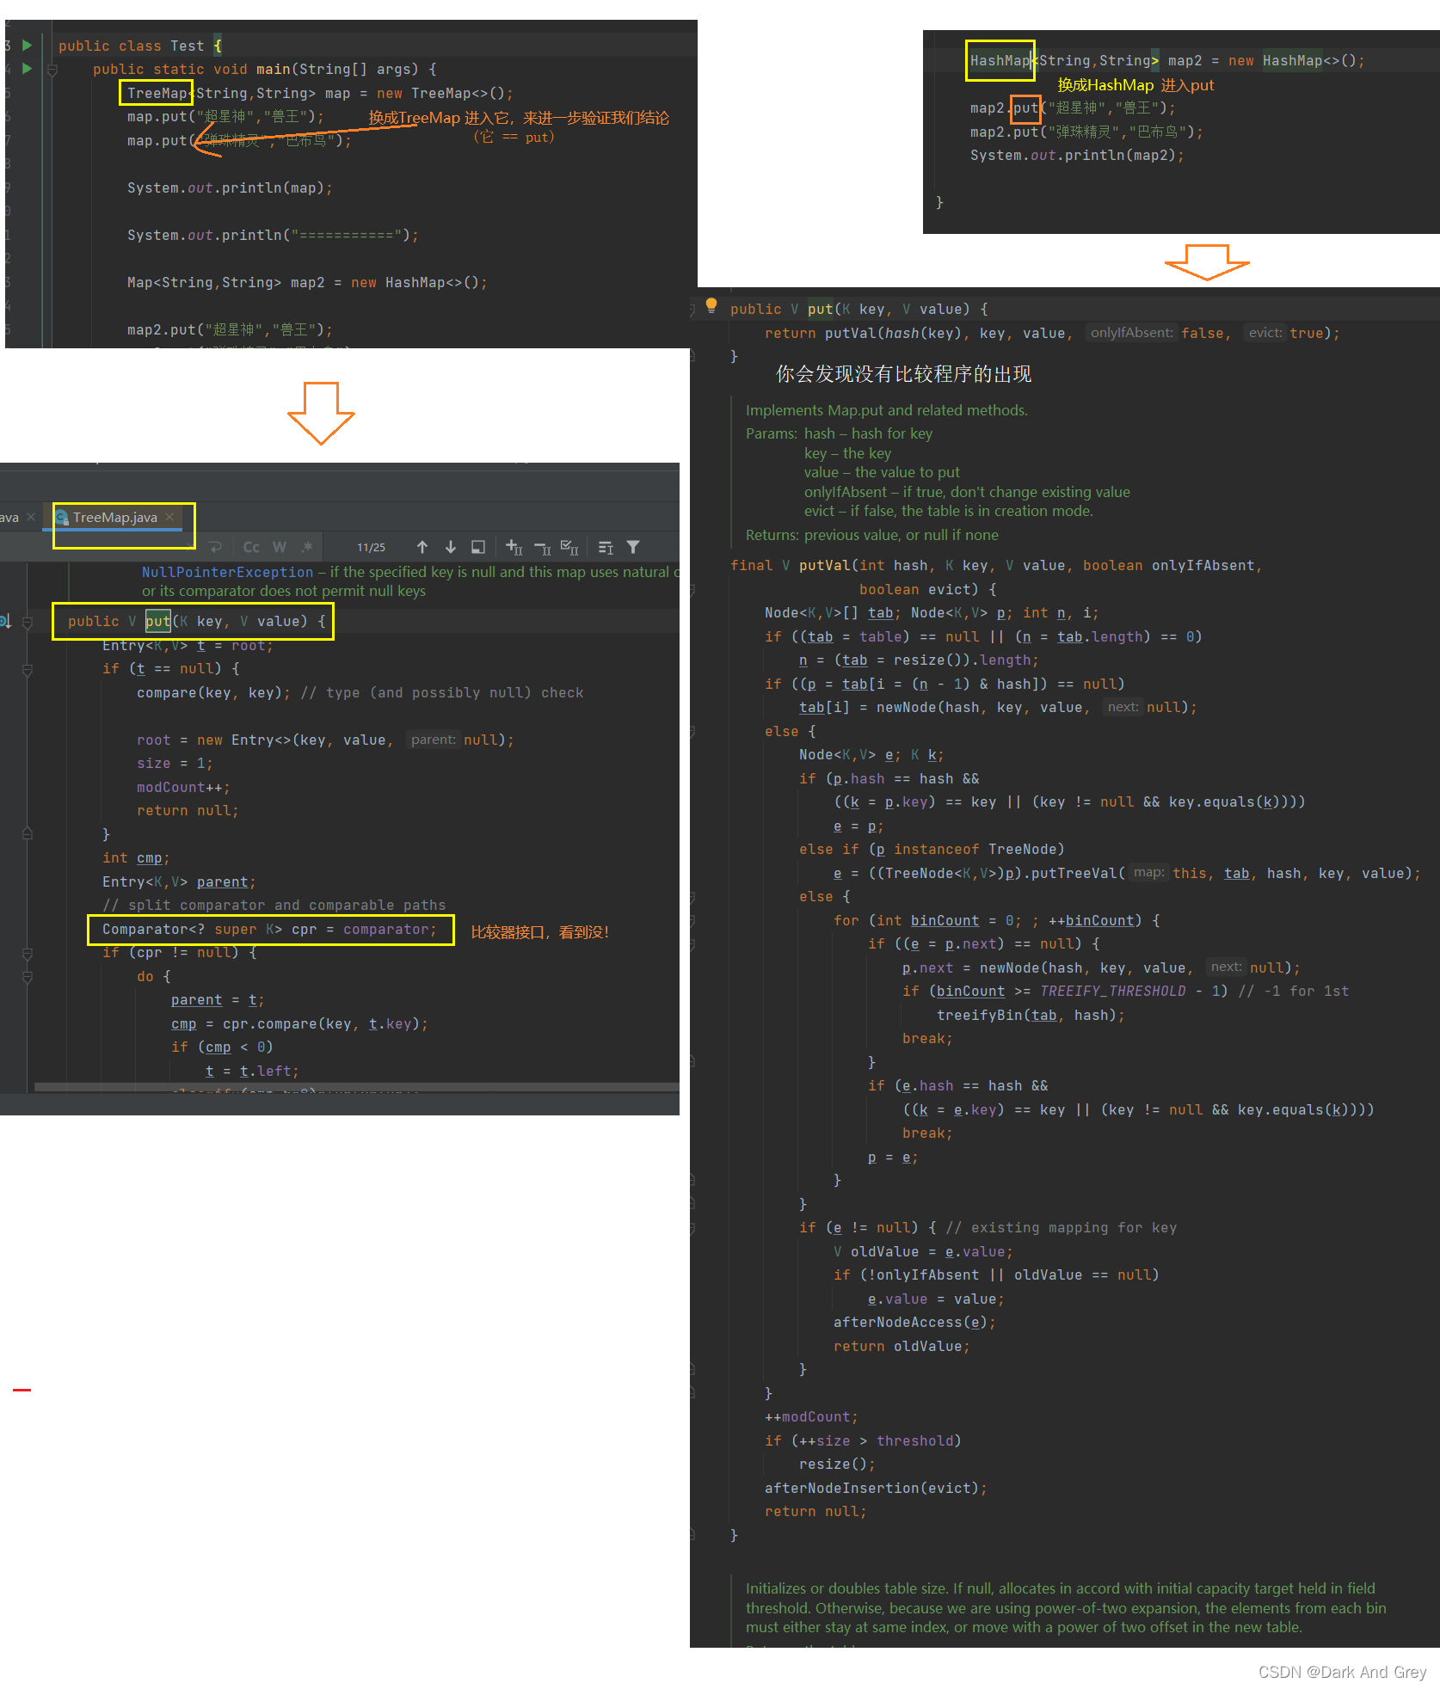Click horizontal scrollbar of TreeMap editor
This screenshot has height=1689, width=1440.
[356, 1087]
